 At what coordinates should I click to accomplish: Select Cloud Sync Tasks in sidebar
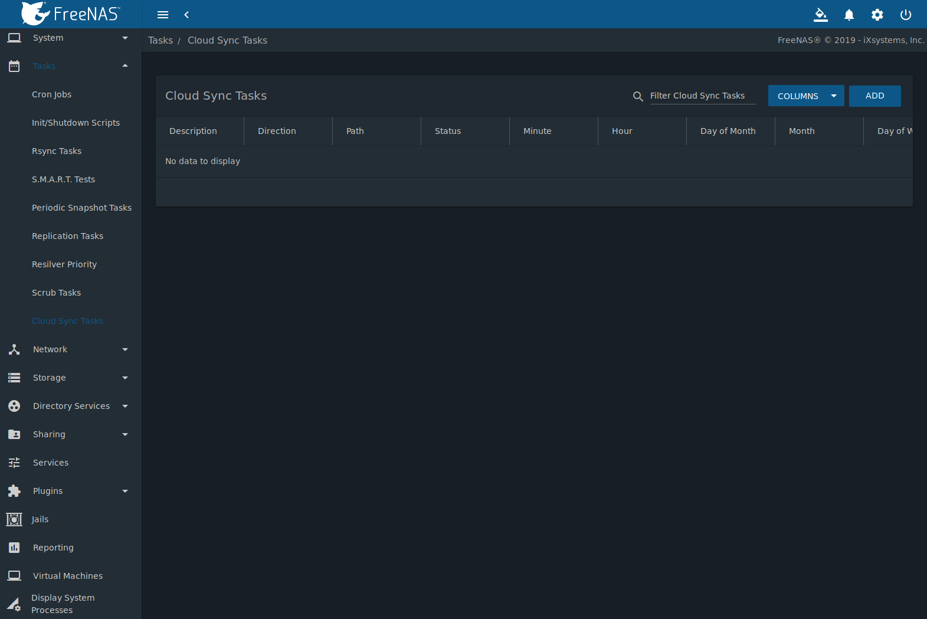67,321
